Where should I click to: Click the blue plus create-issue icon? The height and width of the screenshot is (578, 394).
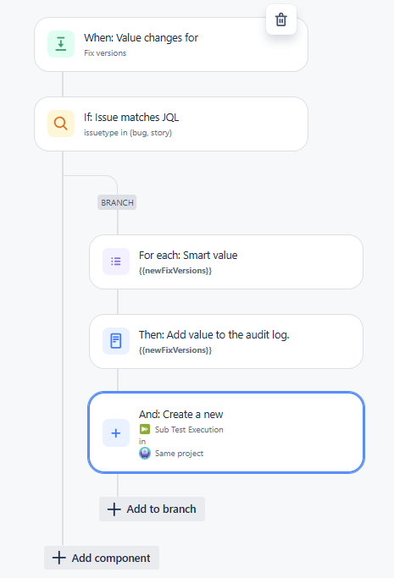116,432
